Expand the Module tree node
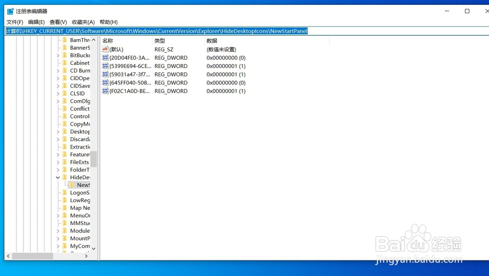The width and height of the screenshot is (489, 276). pos(58,231)
